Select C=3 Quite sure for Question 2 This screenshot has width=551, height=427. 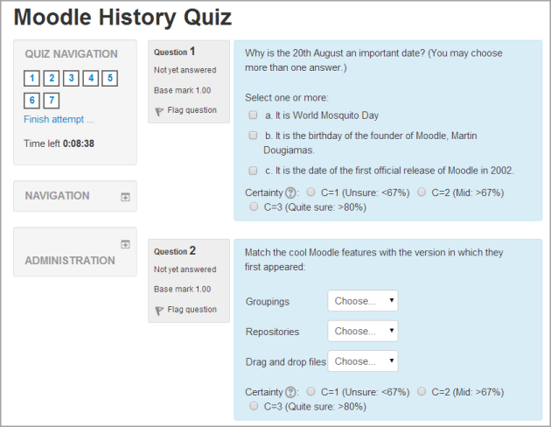point(255,407)
